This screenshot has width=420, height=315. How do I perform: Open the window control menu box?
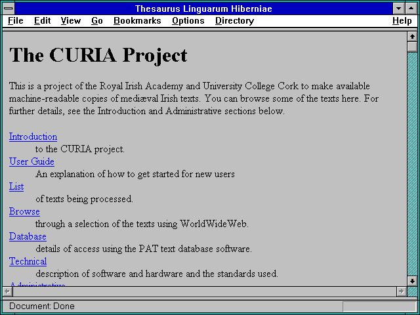click(9, 9)
